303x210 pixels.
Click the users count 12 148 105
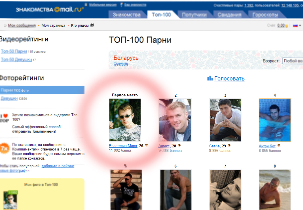tap(290, 5)
